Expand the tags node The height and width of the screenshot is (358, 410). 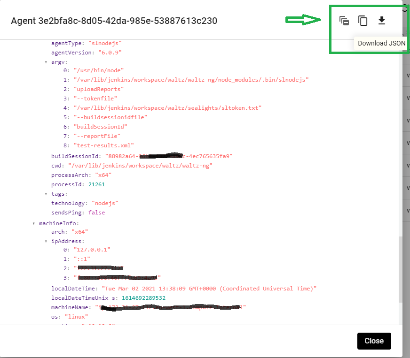(46, 193)
